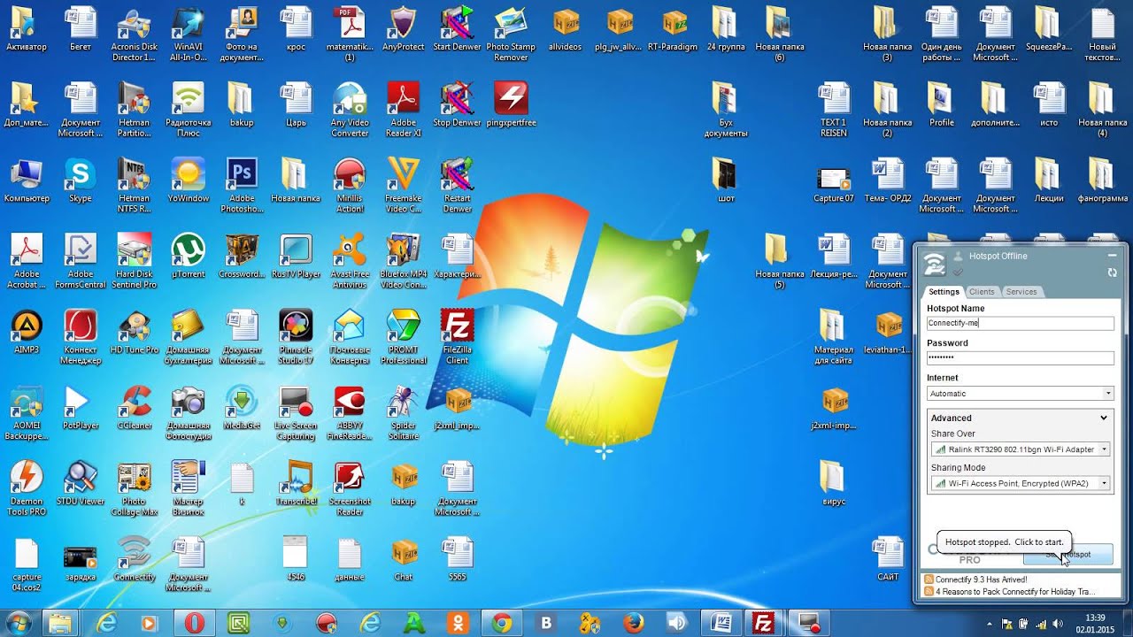Click the volume icon in system tray
Screen dimensions: 1133x637
tap(1058, 624)
